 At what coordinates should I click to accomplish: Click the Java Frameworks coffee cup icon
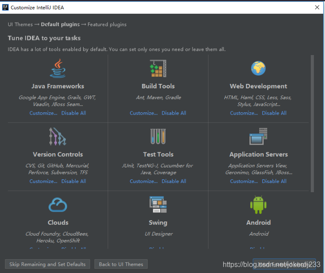coord(58,68)
